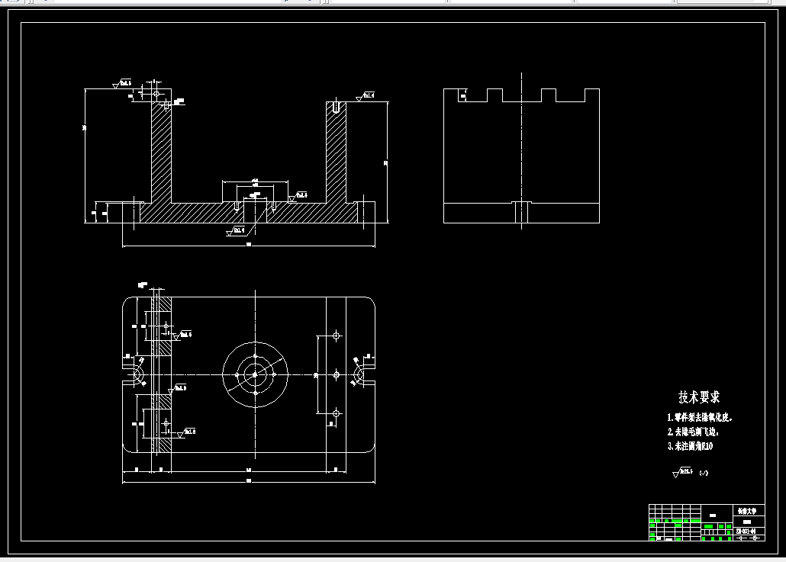Select the note '1.零件须去除氧化皮。'

(700, 417)
